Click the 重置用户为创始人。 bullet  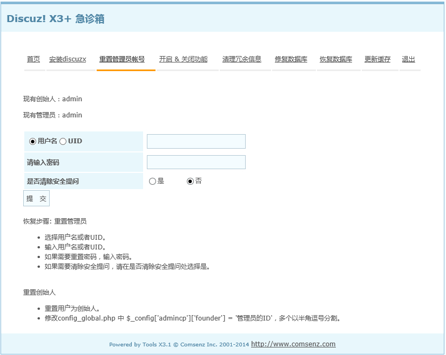click(x=72, y=309)
